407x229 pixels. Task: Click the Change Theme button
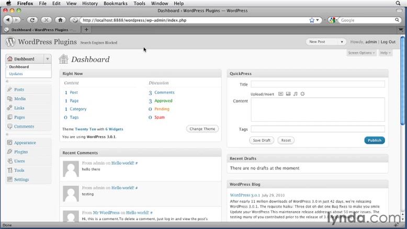[202, 129]
